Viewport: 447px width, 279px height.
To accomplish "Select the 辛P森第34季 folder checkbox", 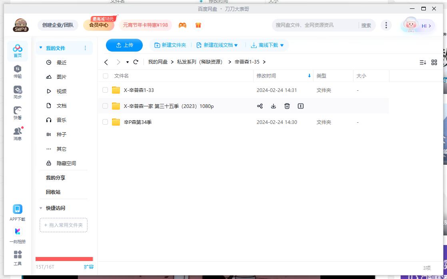I will (105, 122).
